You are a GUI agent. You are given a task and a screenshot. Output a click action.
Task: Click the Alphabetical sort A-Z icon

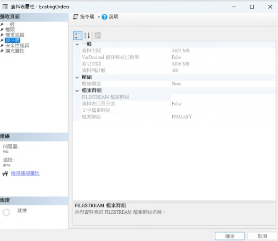pyautogui.click(x=87, y=35)
